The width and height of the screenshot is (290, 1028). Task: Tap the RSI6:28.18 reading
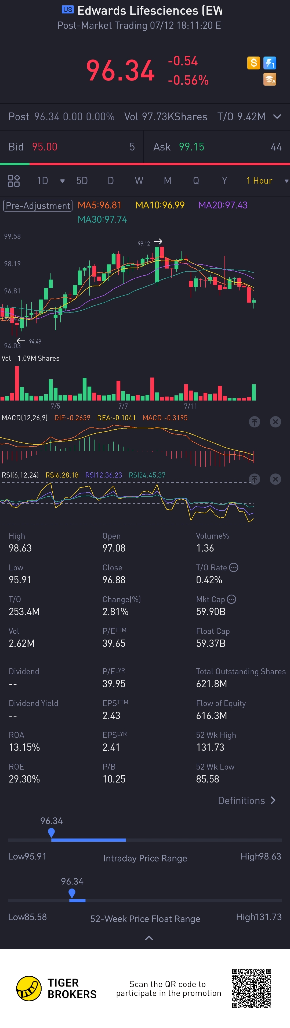[62, 475]
